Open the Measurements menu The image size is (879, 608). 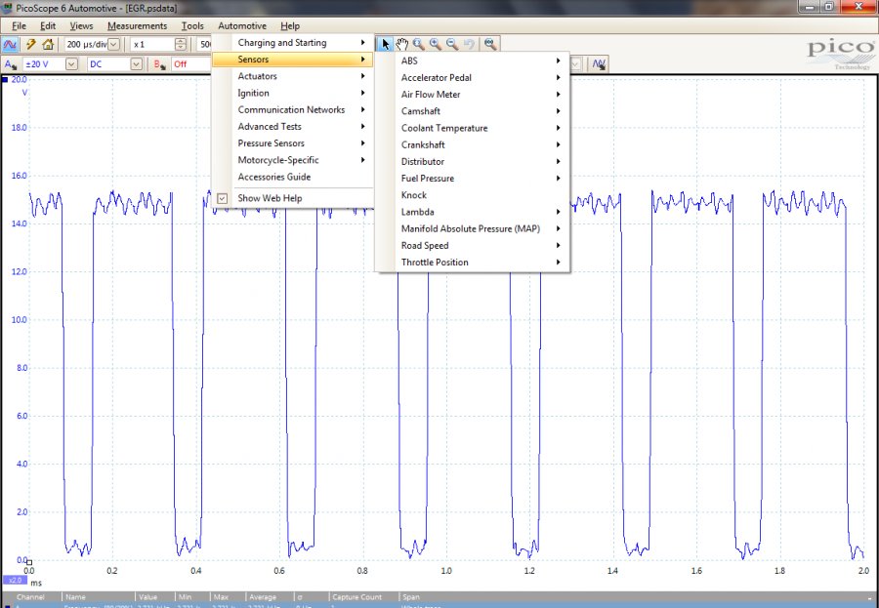point(138,25)
